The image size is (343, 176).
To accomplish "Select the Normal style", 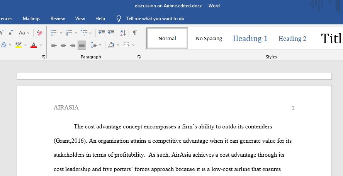I will (x=167, y=38).
